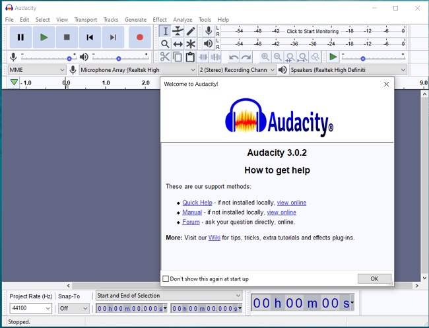
Task: Click the record meter microphone icon
Action: [x=209, y=31]
